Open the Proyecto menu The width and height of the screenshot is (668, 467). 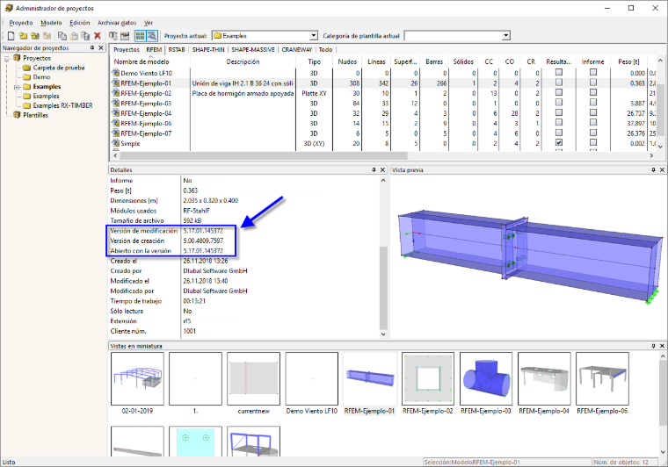pyautogui.click(x=21, y=23)
